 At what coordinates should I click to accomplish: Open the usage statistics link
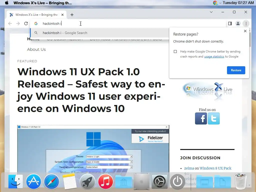coord(214,56)
